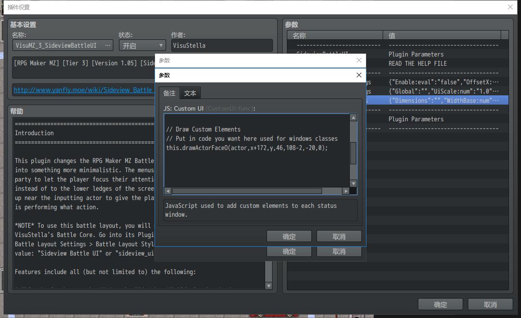
Task: Switch to the 备注 tab
Action: [x=169, y=93]
